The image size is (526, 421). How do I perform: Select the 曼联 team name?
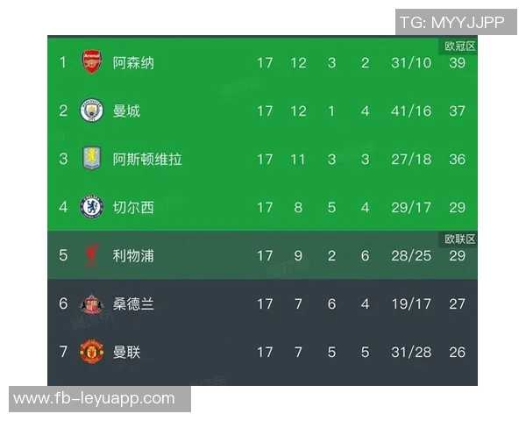point(126,353)
